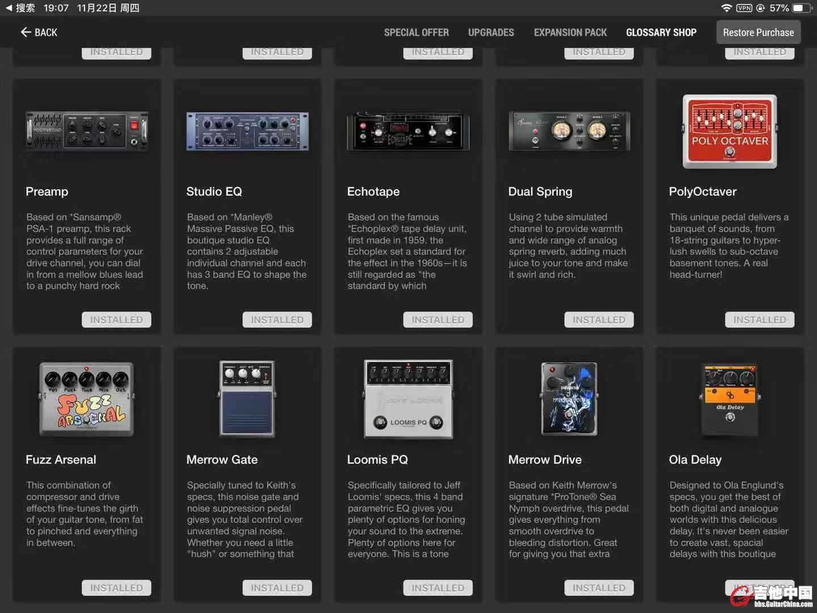The height and width of the screenshot is (613, 817).
Task: Click INSTALLED button under Loomis PQ
Action: (437, 587)
